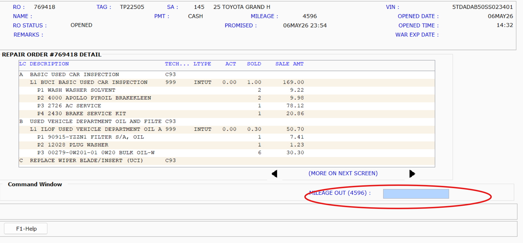
Task: Select line C Replace Wiper Blade/Insert
Action: 227,161
